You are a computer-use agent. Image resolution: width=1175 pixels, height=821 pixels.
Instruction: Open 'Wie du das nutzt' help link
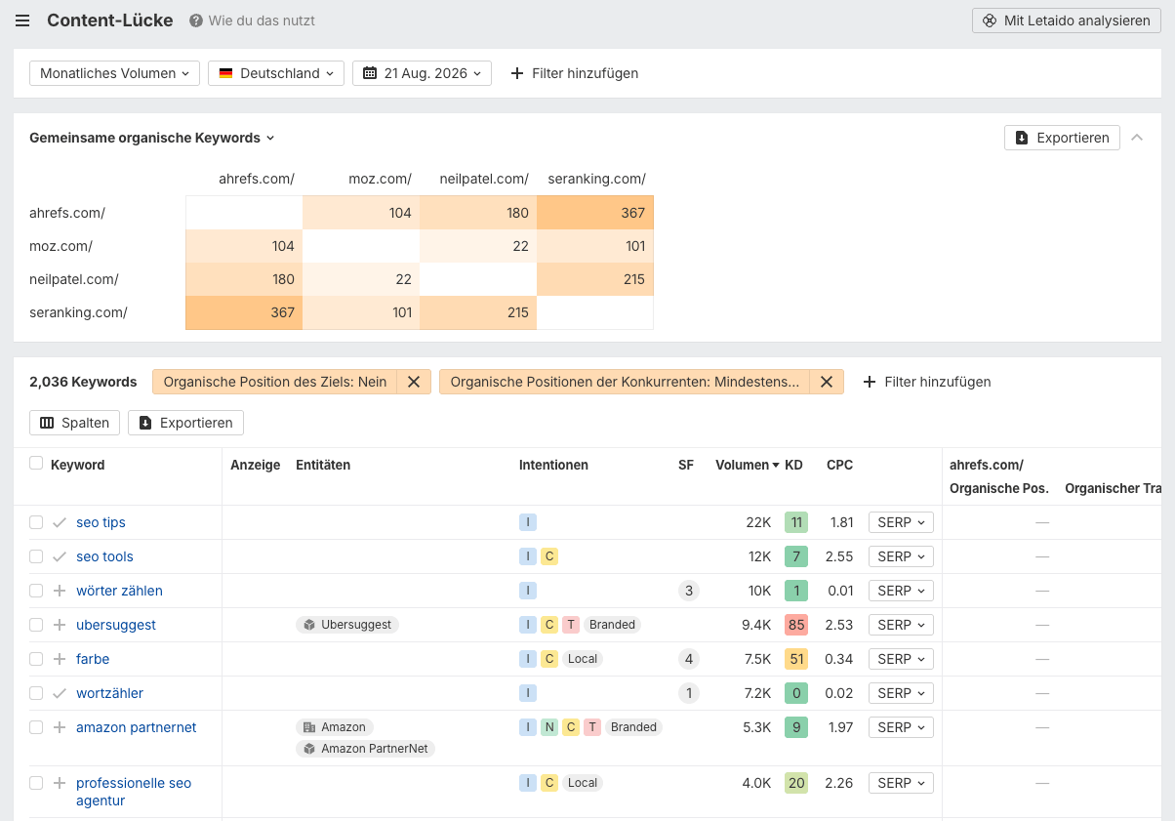click(x=252, y=21)
